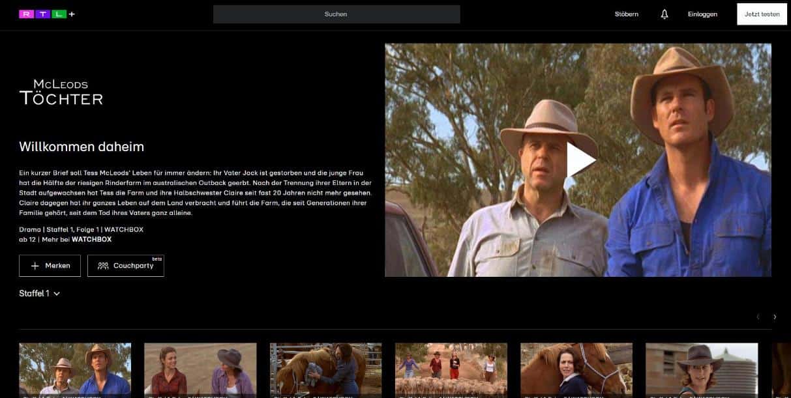Select the thumbnail of women walking with sheep
791x398 pixels.
click(x=451, y=370)
